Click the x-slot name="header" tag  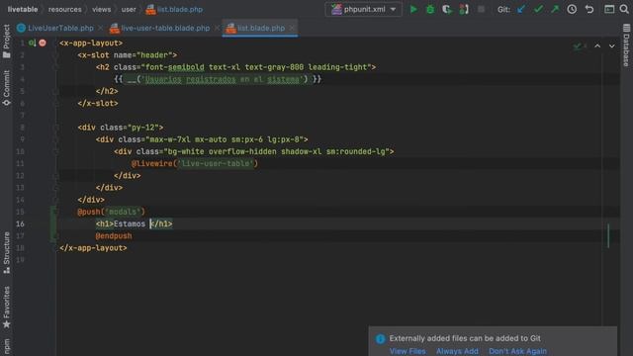point(128,55)
